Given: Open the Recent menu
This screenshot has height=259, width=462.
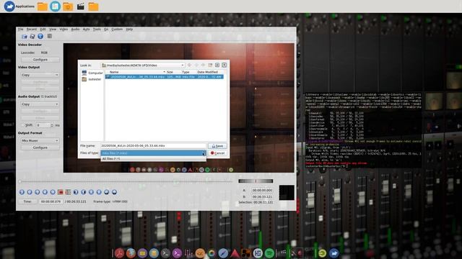Looking at the screenshot, I should pyautogui.click(x=32, y=29).
